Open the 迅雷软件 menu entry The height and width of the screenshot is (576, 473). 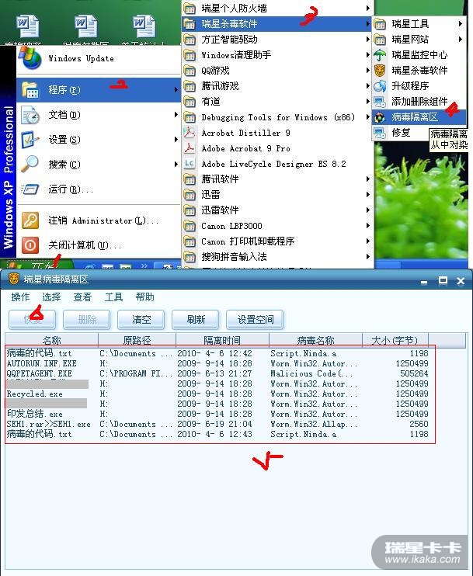point(277,210)
